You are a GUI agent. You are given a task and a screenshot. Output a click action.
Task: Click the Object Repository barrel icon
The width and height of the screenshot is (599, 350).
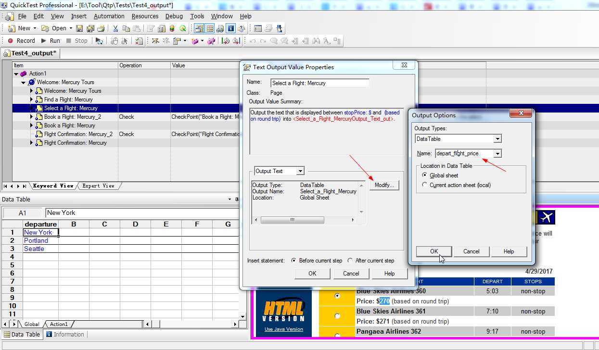click(x=172, y=28)
